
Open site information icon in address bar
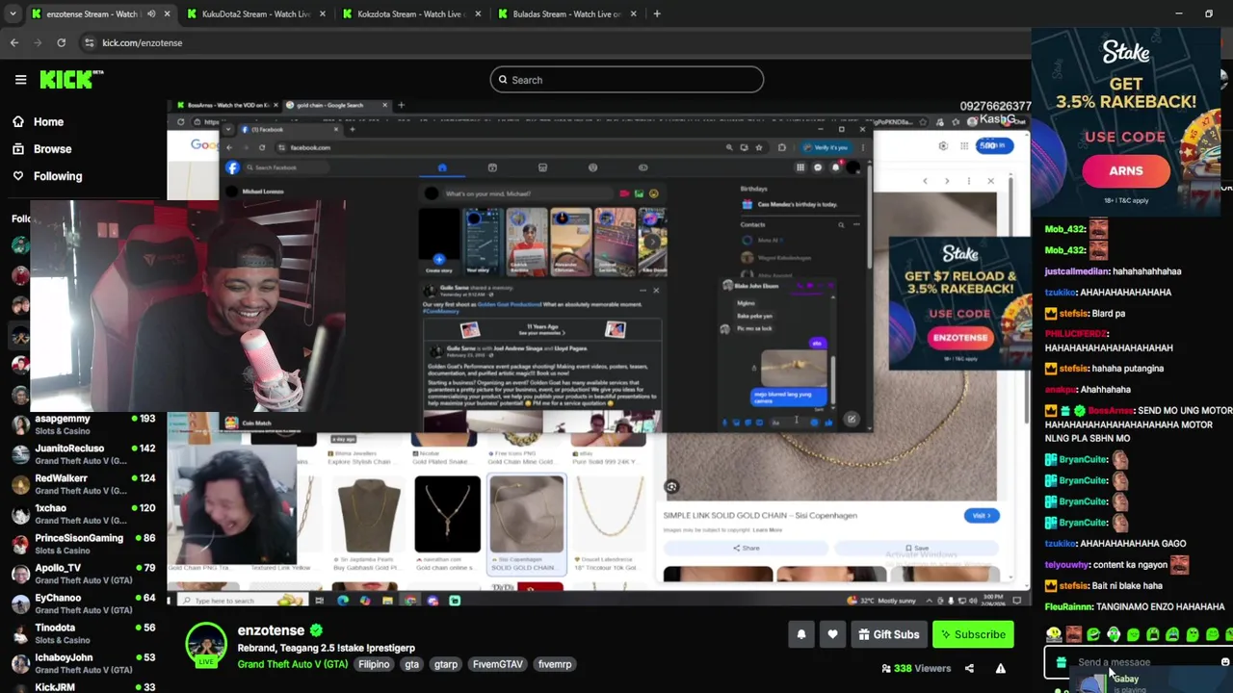[90, 42]
